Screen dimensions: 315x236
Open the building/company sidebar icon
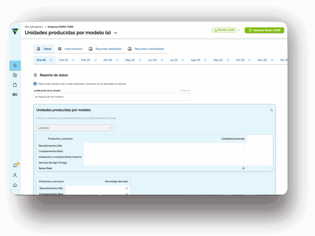(x=15, y=75)
